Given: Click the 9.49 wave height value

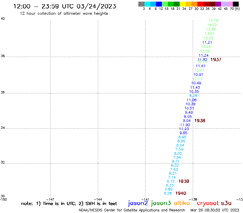Looking at the screenshot, I should 189,113.
